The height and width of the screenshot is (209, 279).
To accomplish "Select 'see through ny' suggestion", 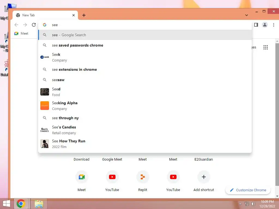I will (145, 118).
